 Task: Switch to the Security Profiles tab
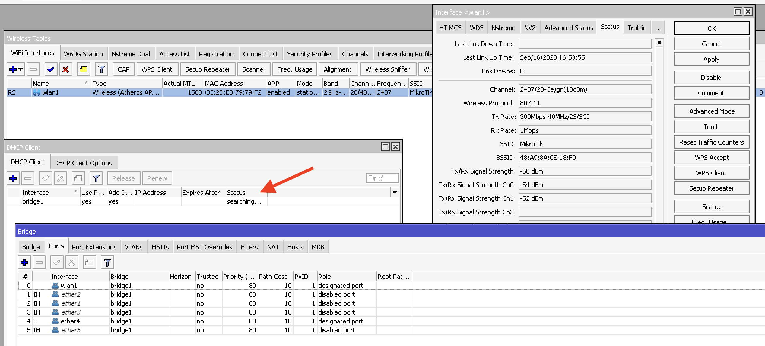(310, 54)
